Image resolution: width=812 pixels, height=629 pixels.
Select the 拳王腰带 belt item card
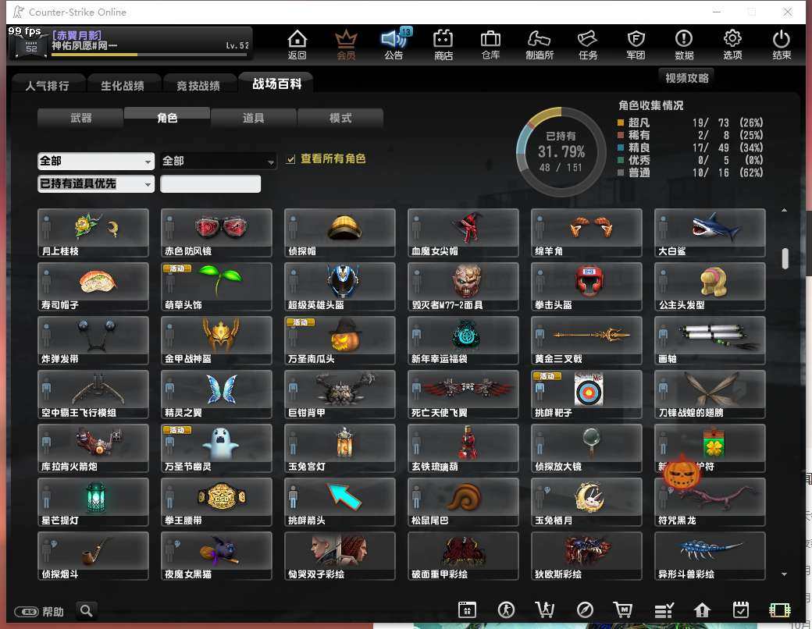pyautogui.click(x=216, y=502)
